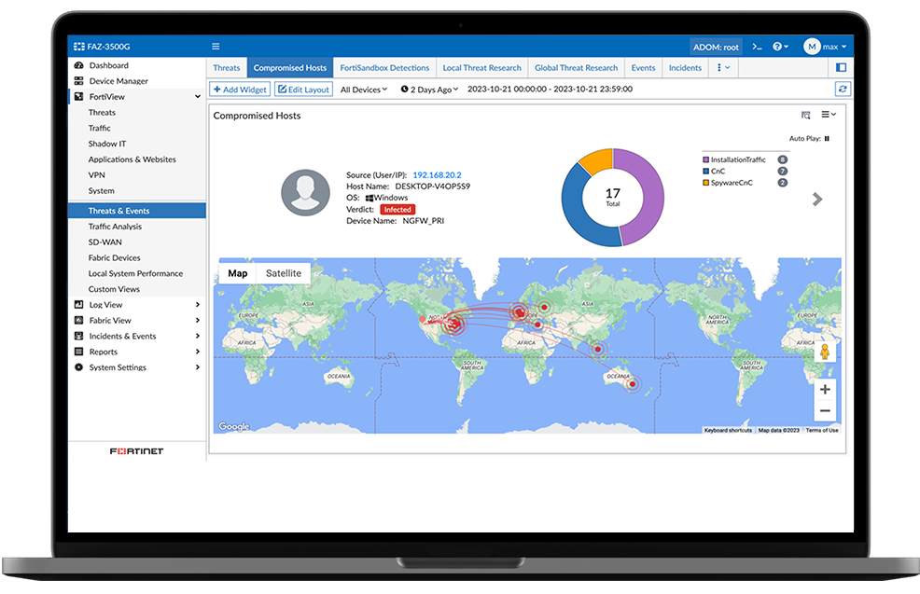920x594 pixels.
Task: Click the InstallationTraffic legend swatch
Action: (x=705, y=159)
